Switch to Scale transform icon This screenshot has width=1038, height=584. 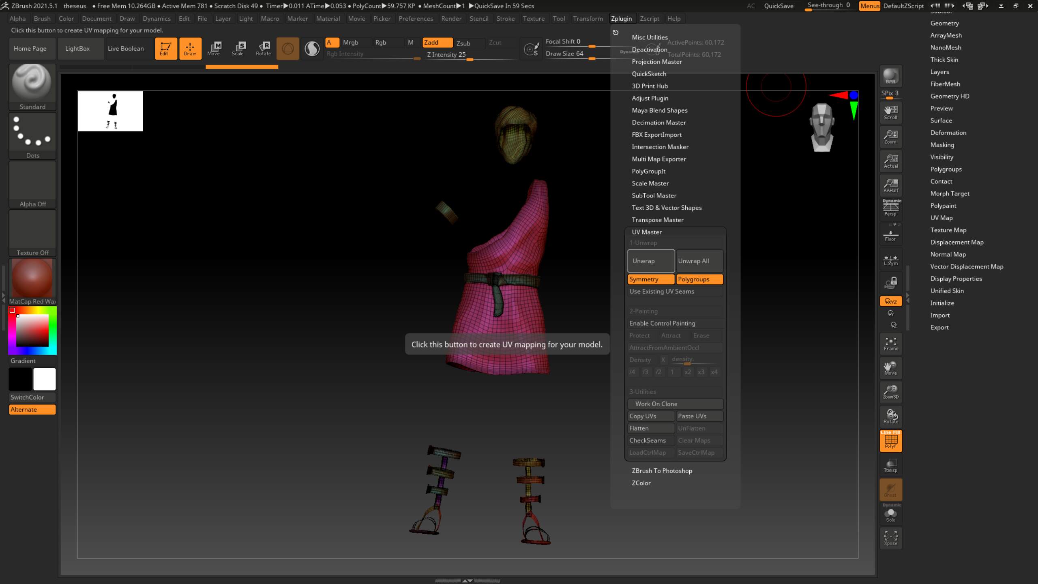click(x=238, y=49)
